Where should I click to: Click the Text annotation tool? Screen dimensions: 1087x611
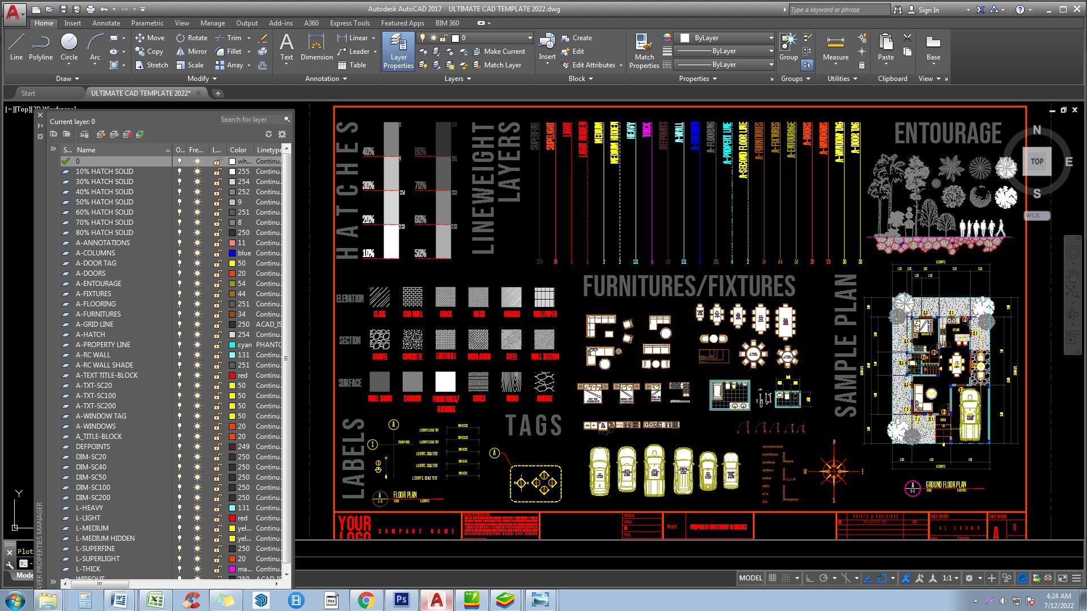287,46
